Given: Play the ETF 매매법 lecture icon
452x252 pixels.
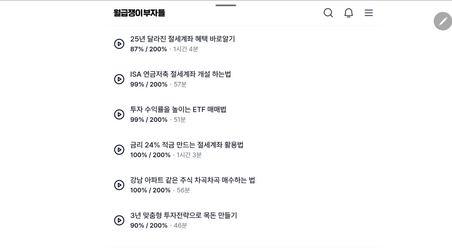Looking at the screenshot, I should point(119,115).
